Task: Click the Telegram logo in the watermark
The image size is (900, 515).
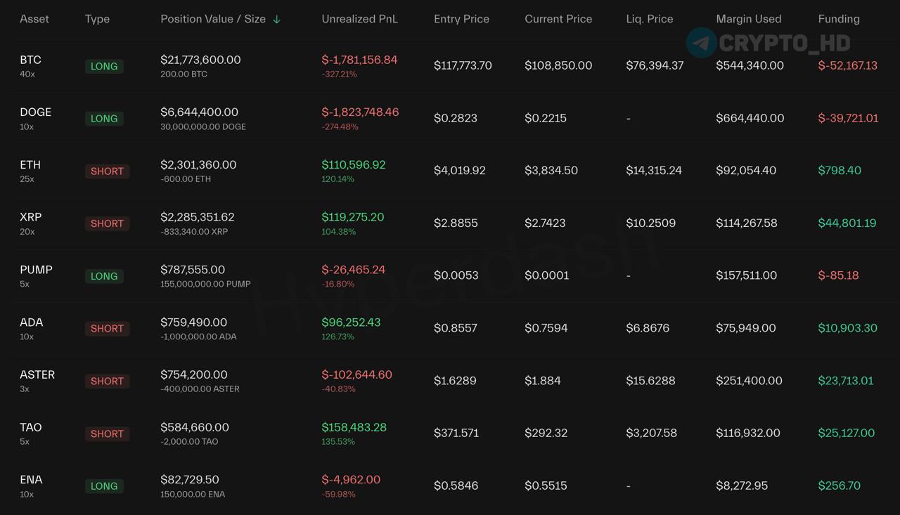Action: point(701,43)
